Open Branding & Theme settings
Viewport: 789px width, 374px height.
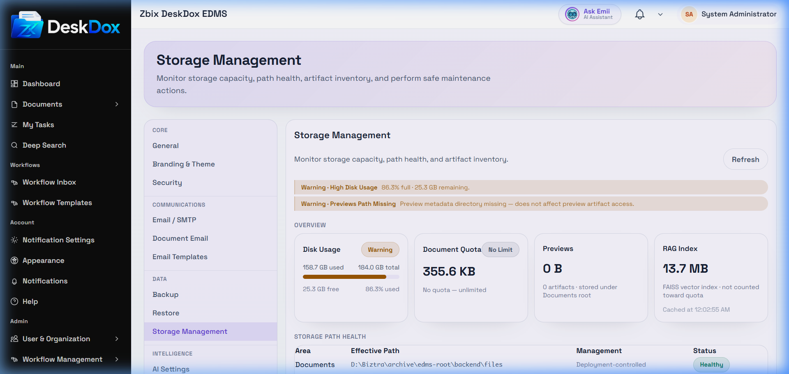click(x=210, y=164)
